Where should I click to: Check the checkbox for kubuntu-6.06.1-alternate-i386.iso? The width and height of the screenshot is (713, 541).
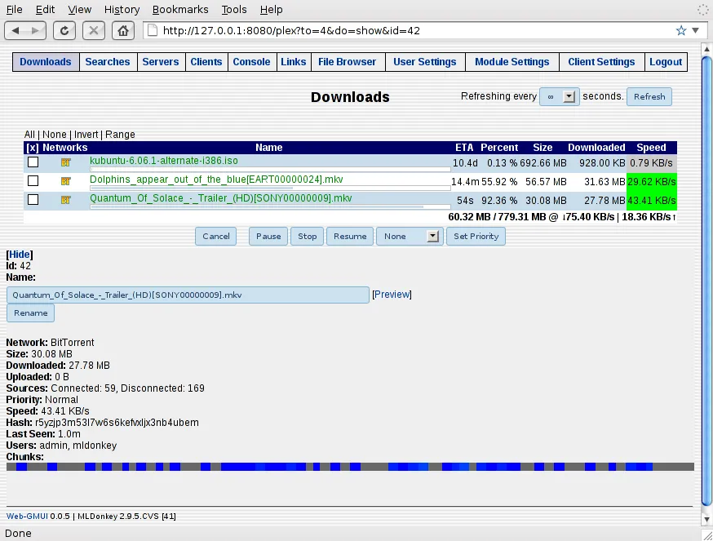pyautogui.click(x=31, y=162)
